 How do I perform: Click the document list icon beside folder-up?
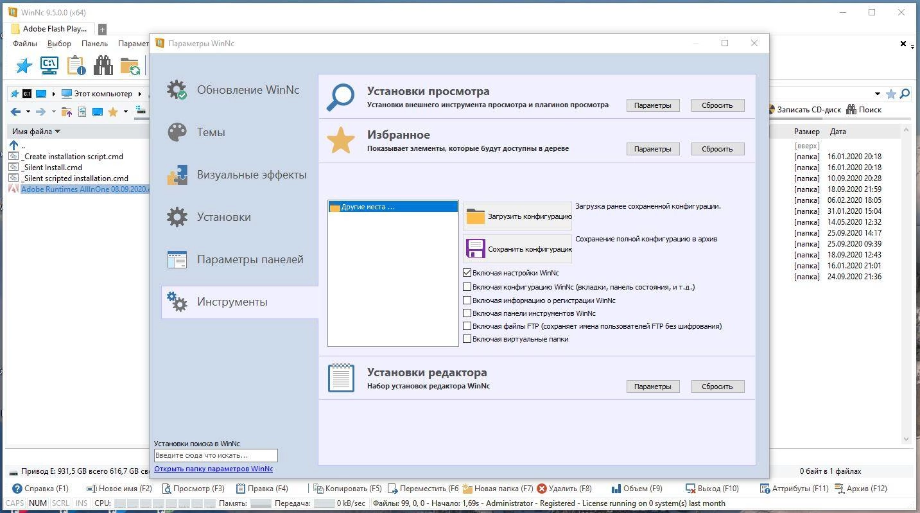click(x=82, y=112)
